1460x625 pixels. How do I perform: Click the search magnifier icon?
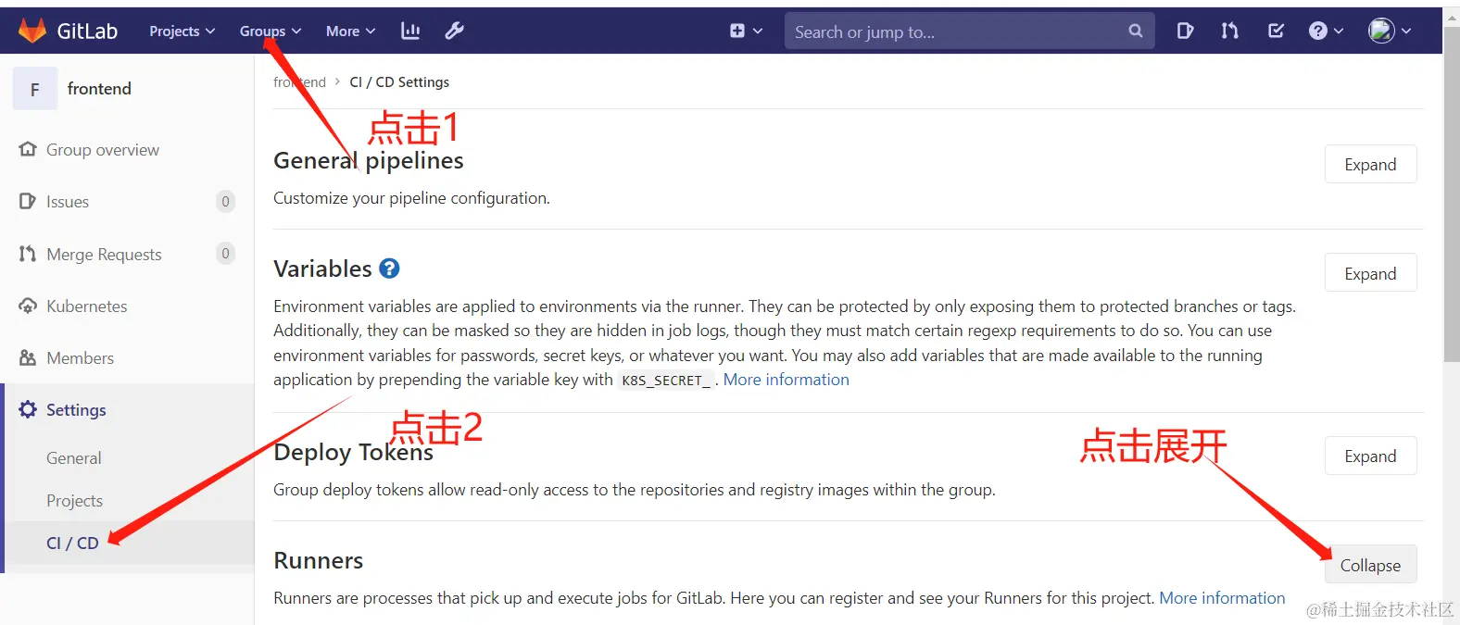1136,31
